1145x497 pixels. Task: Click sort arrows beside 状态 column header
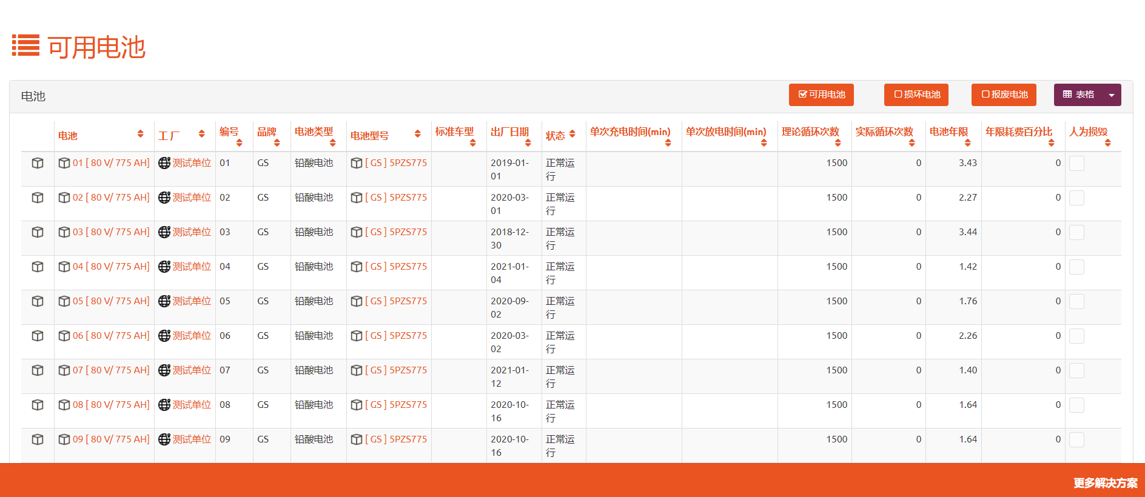[x=572, y=134]
